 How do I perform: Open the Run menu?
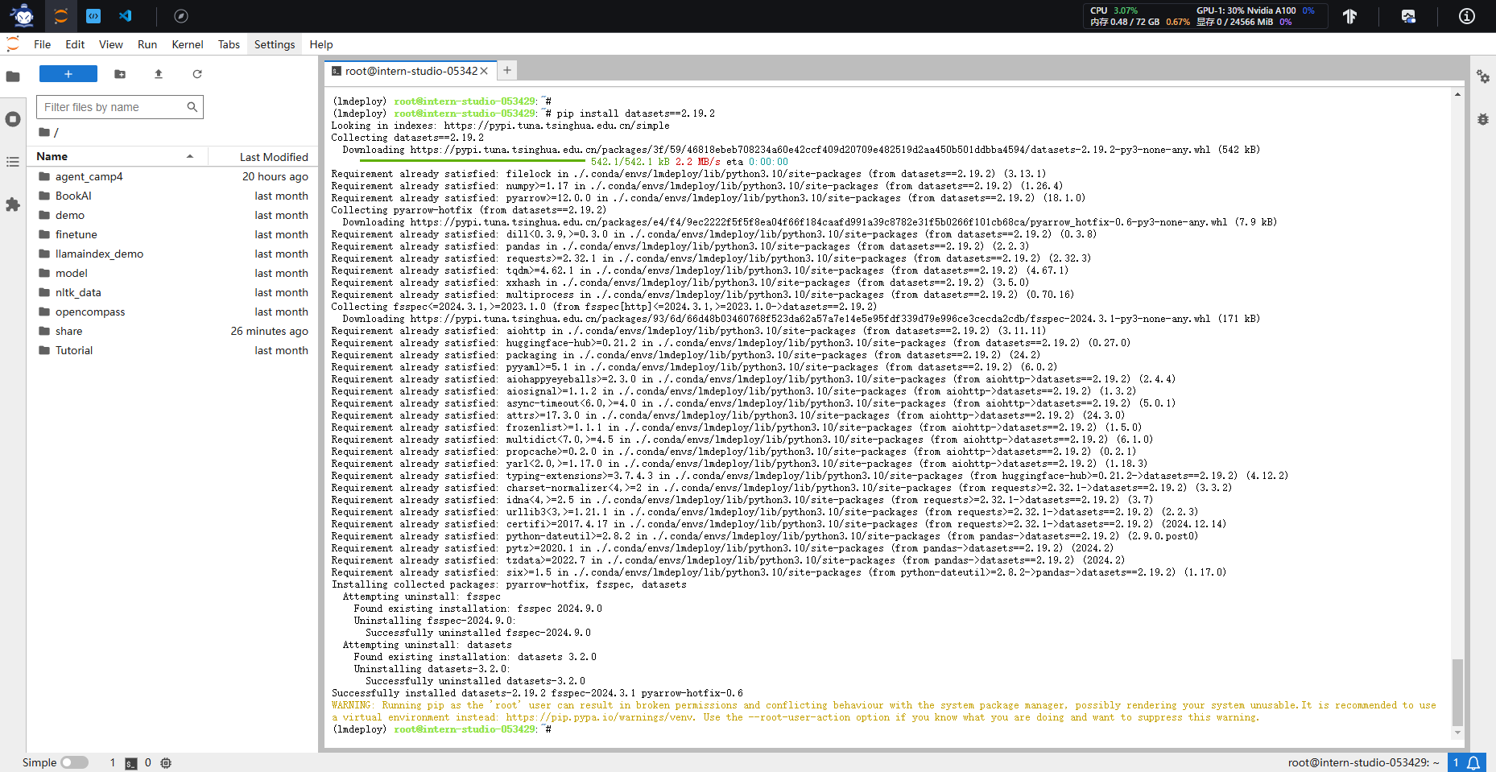tap(147, 44)
